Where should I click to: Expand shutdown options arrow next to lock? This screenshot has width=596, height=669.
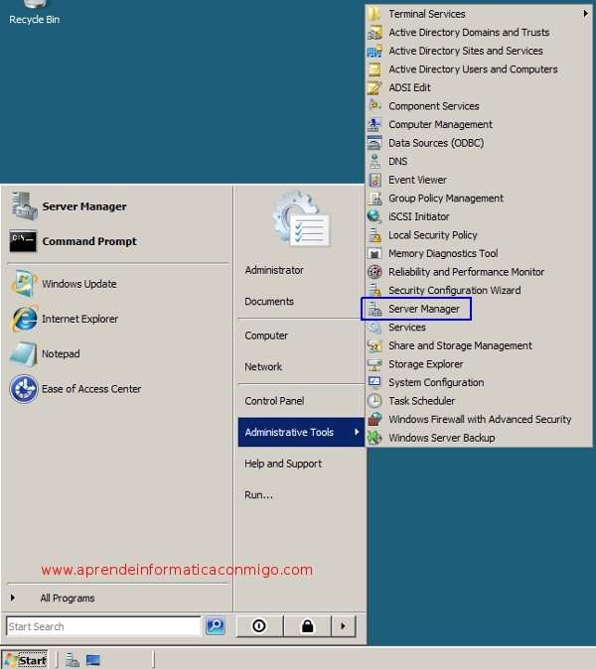[x=344, y=626]
